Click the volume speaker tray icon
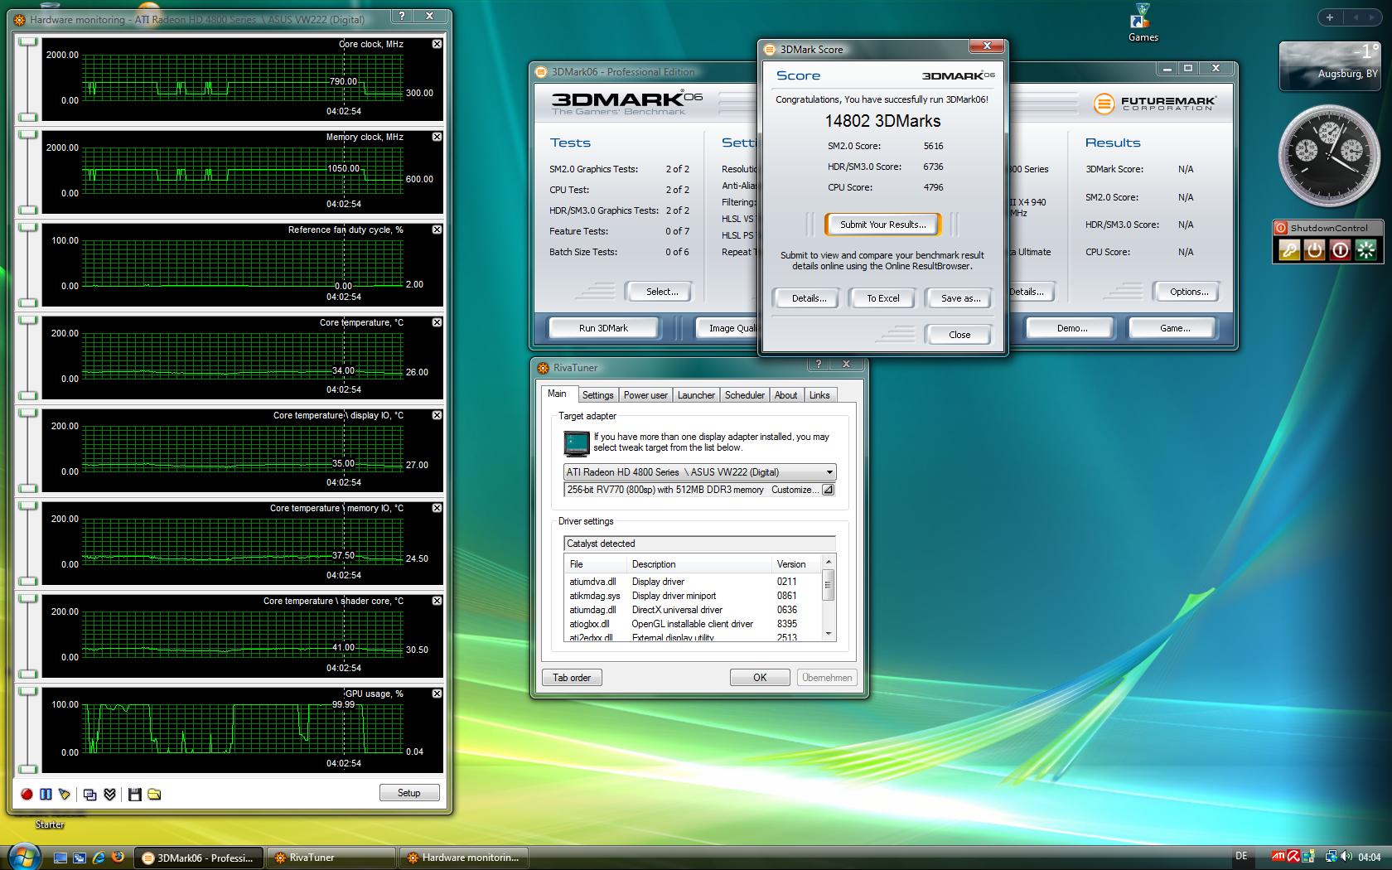This screenshot has width=1392, height=870. click(1346, 857)
